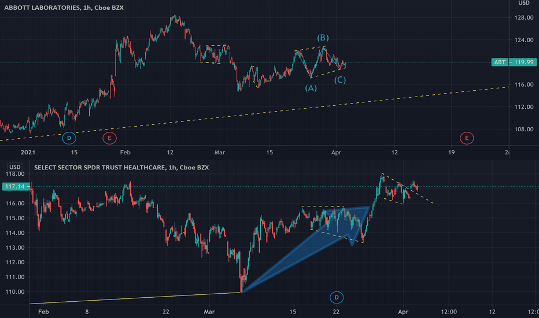Open the USD currency selector on the Healthcare chart
539x318 pixels.
[15, 167]
